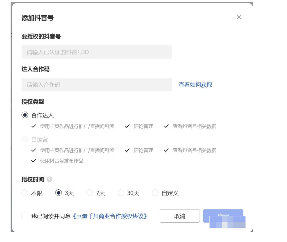
Task: Choose 自定义 authorization time
Action: pos(155,193)
